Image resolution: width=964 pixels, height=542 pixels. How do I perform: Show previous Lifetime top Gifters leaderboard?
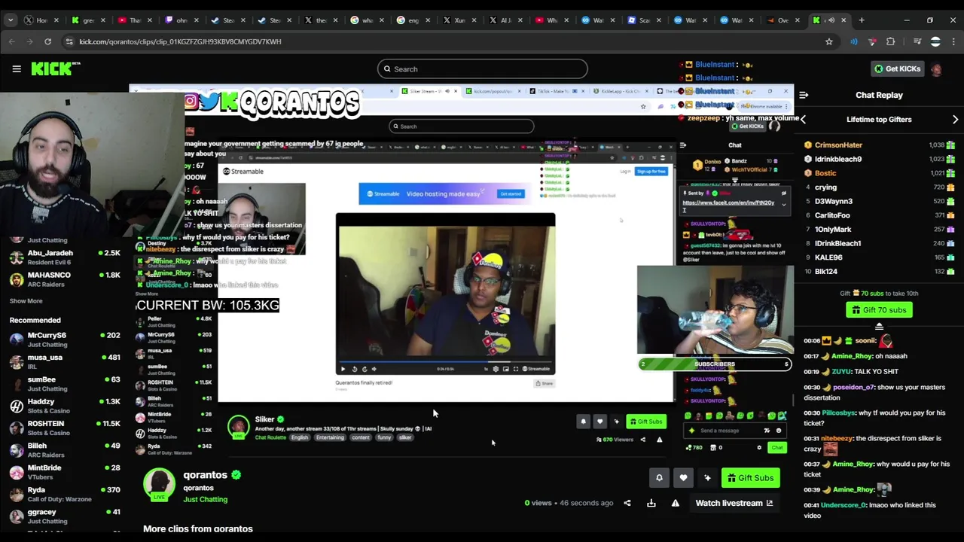(x=803, y=120)
